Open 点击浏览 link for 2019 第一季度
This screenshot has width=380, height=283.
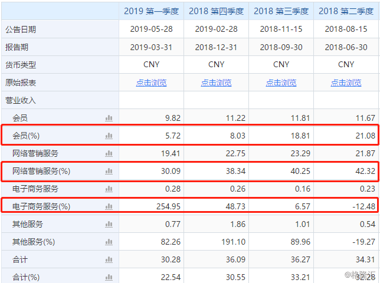[x=151, y=83]
